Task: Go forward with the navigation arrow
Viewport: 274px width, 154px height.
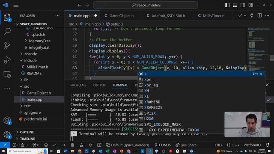Action: [87, 5]
